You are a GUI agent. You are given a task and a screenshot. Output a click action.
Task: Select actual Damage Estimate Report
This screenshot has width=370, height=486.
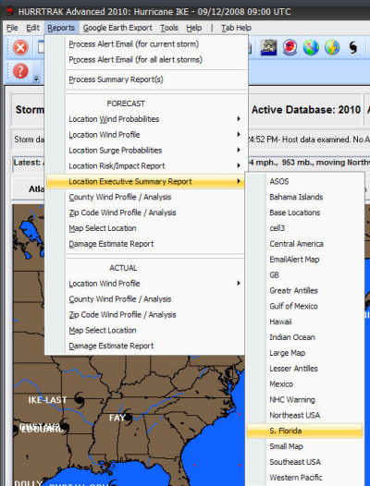point(146,346)
